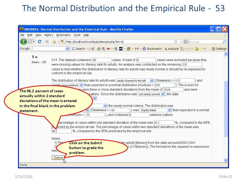This screenshot has width=247, height=185.
Task: Click the Google toolbar Search button
Action: pyautogui.click(x=78, y=49)
